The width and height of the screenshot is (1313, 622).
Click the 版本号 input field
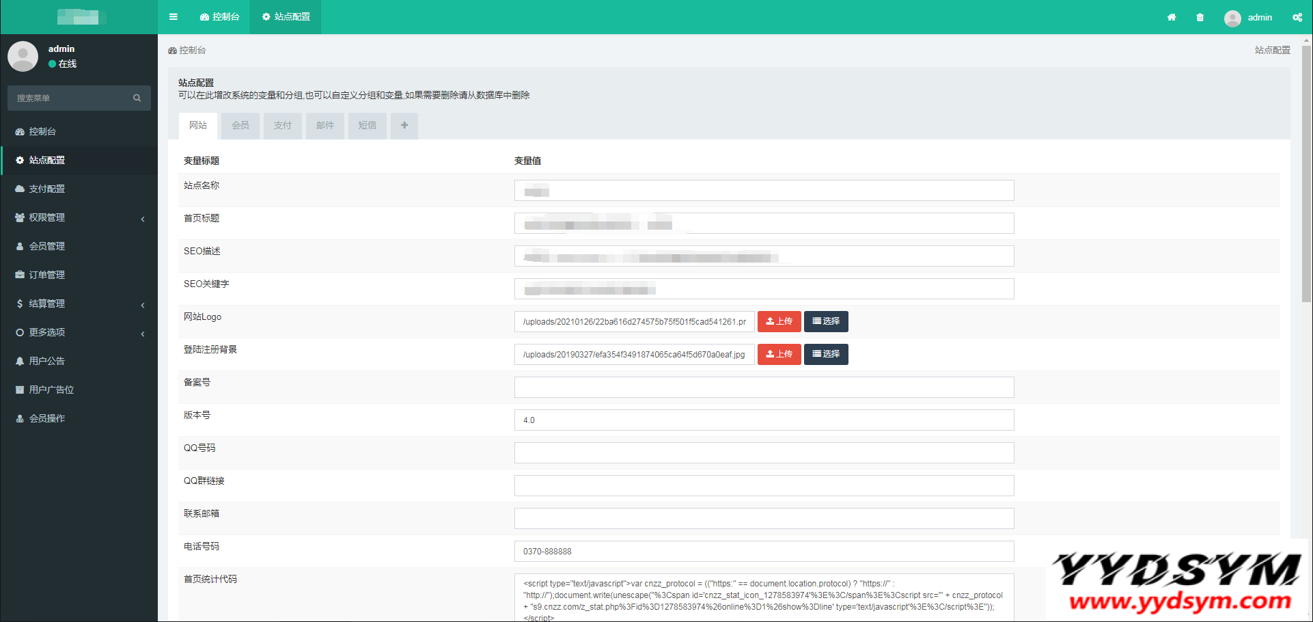[764, 420]
